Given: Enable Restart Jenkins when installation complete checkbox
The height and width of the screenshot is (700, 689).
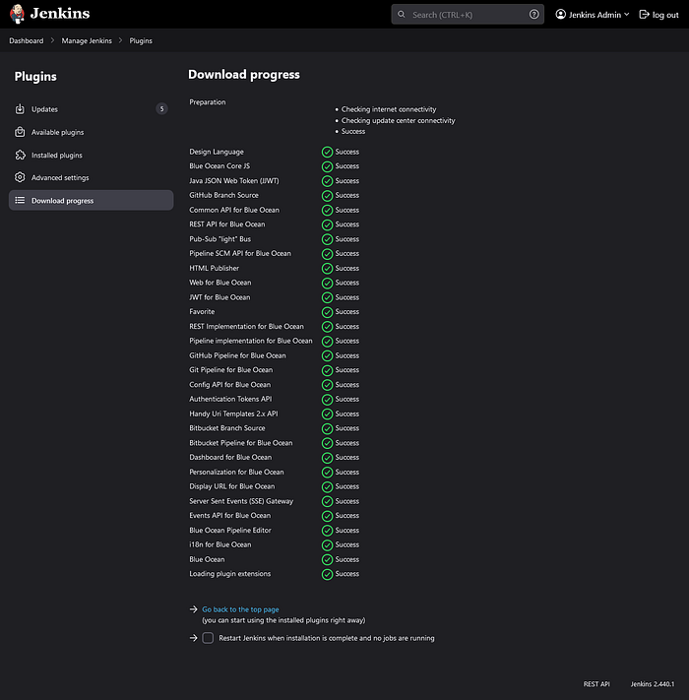Looking at the screenshot, I should (x=208, y=638).
